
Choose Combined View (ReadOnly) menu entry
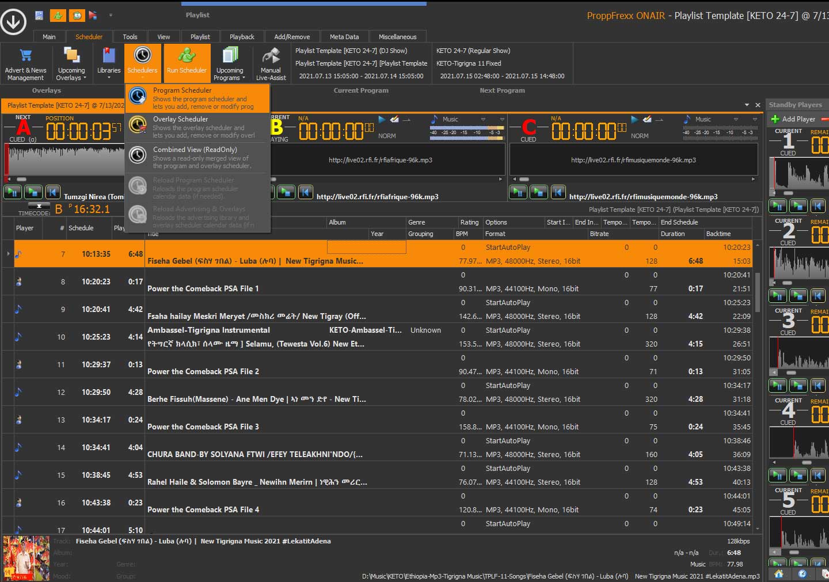click(197, 157)
